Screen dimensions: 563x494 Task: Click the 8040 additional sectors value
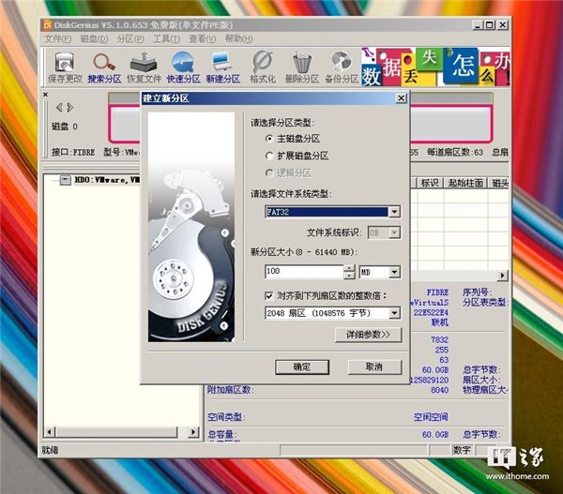tap(439, 390)
